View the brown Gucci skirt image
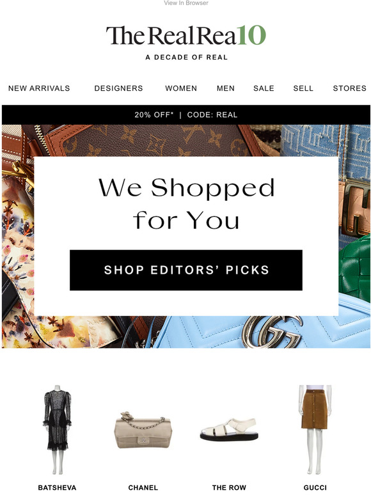Image resolution: width=371 pixels, height=495 pixels. point(315,429)
